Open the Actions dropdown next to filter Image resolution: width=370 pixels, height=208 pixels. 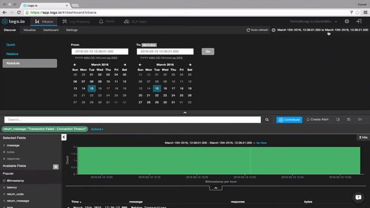tap(97, 129)
